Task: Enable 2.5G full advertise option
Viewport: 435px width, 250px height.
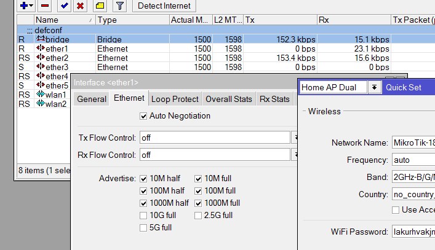Action: (x=198, y=216)
